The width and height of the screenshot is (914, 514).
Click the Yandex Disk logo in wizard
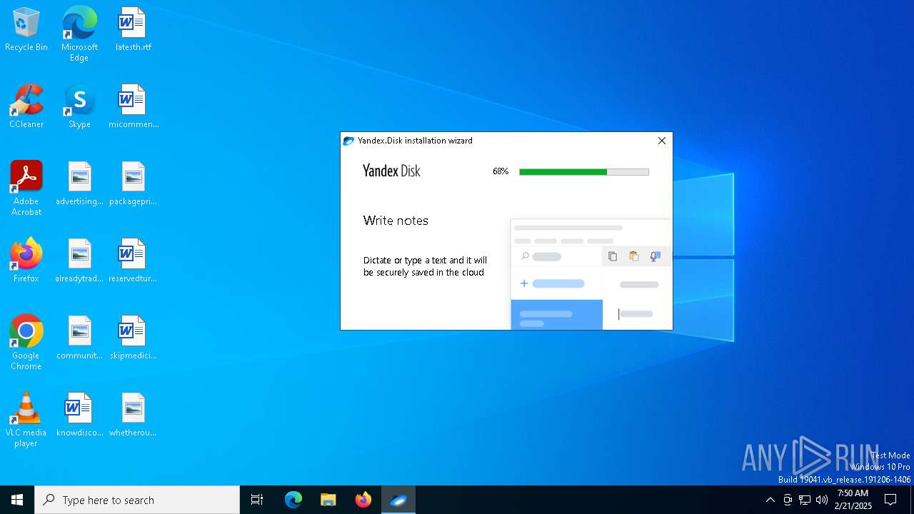391,171
